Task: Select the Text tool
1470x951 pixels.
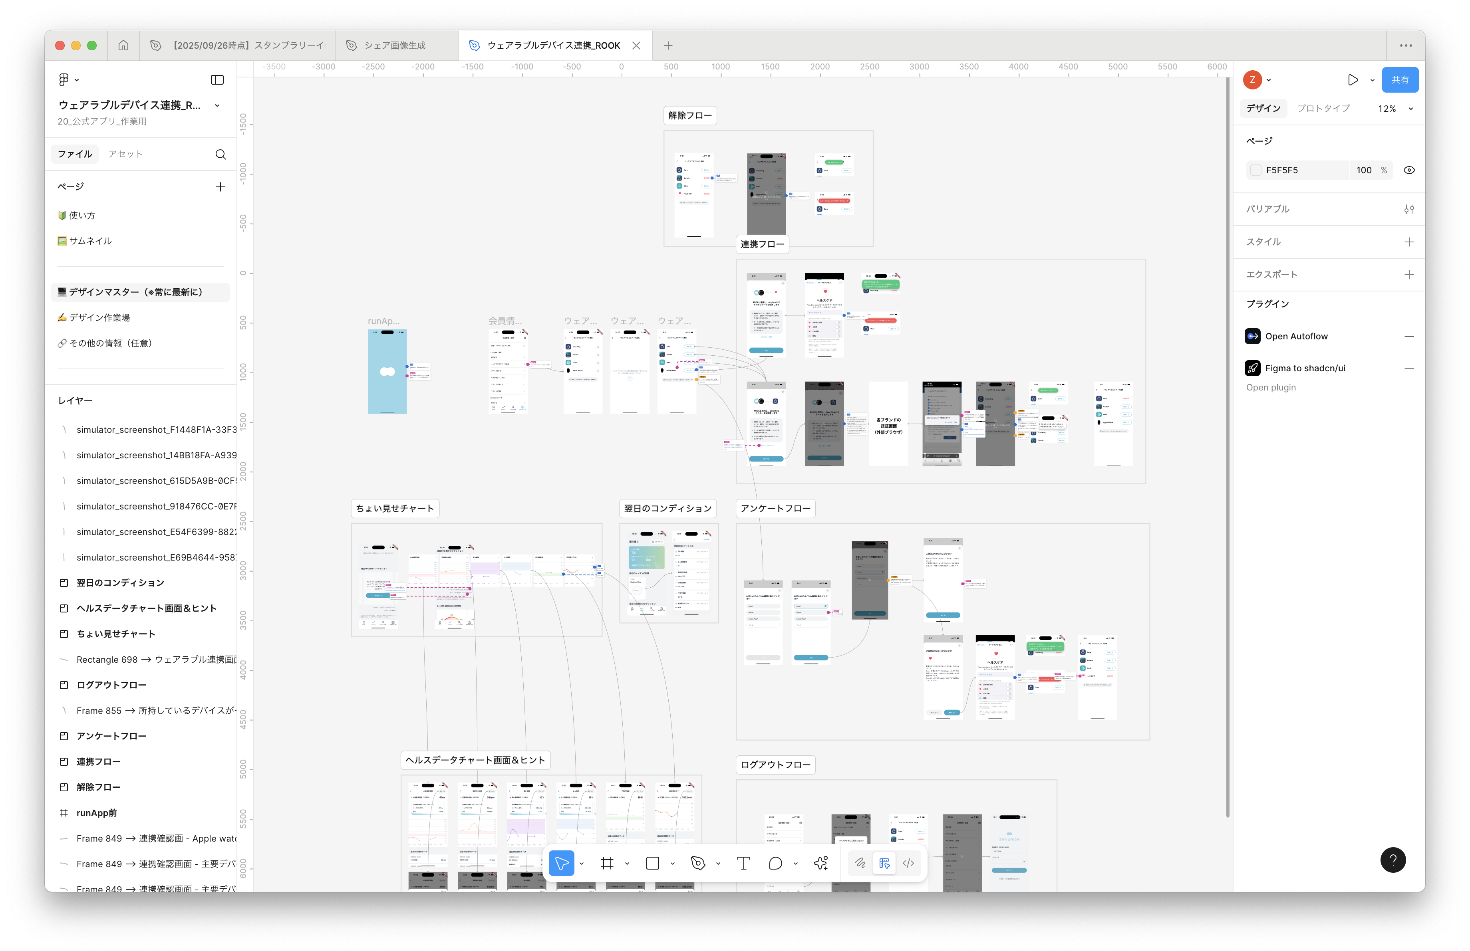Action: (744, 863)
